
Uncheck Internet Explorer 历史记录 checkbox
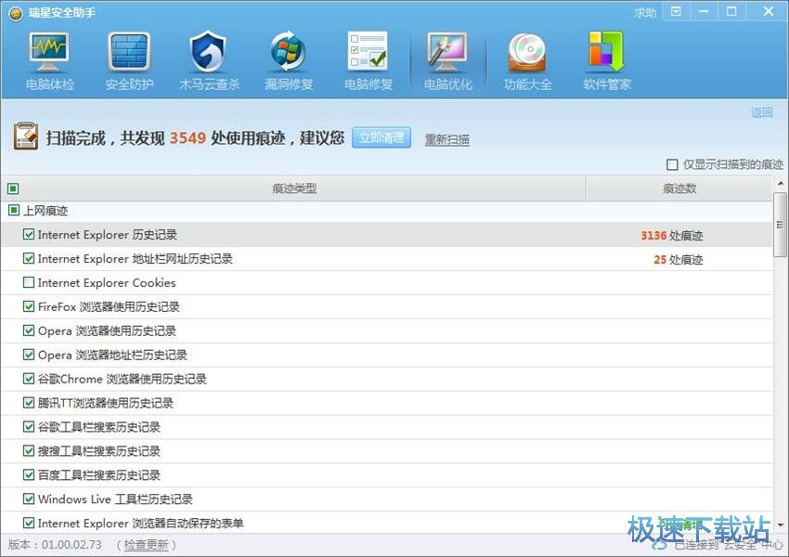[x=29, y=235]
